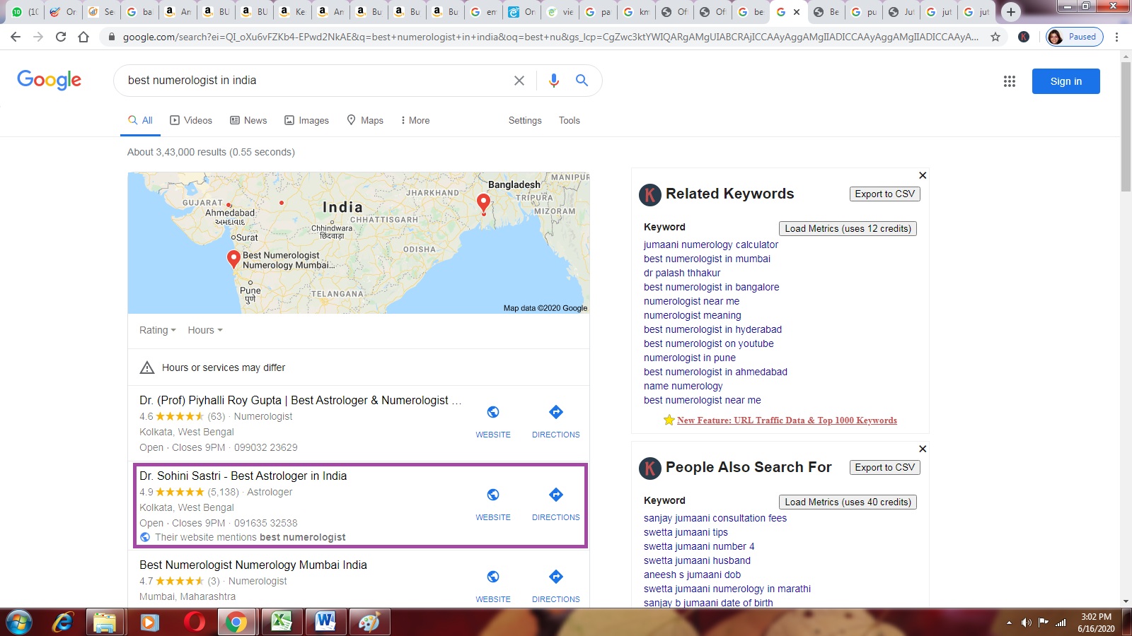Open the More search options menu
The image size is (1132, 636).
click(x=415, y=120)
